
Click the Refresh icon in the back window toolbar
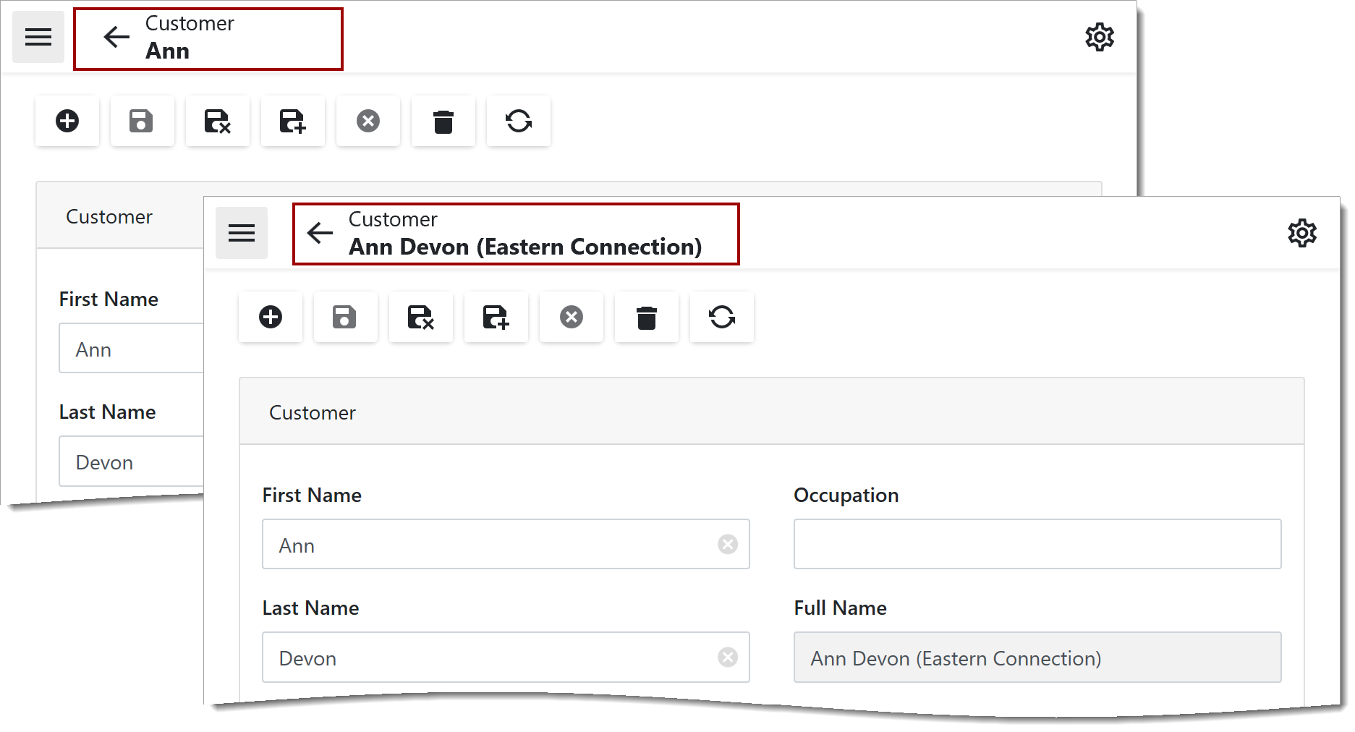pyautogui.click(x=518, y=121)
